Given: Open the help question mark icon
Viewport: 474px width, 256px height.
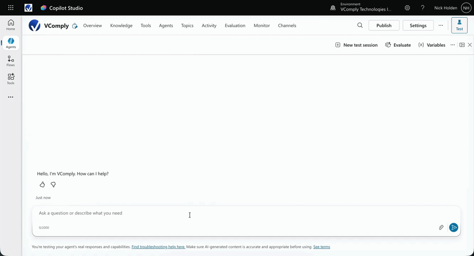Looking at the screenshot, I should pos(423,8).
